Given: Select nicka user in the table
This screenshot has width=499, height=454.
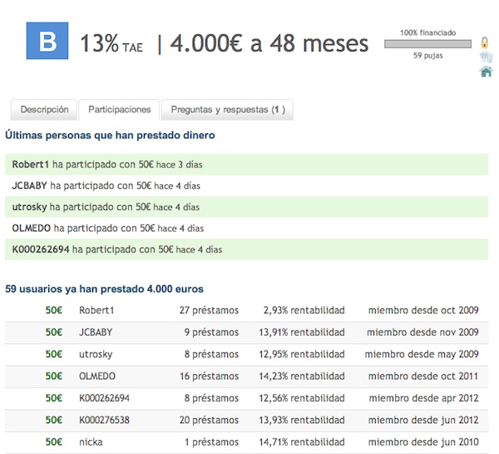Looking at the screenshot, I should click(x=91, y=441).
